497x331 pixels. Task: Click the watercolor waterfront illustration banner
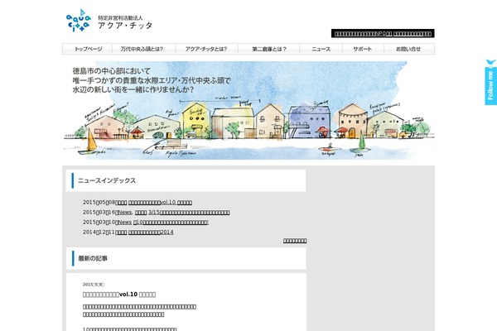coord(248,110)
